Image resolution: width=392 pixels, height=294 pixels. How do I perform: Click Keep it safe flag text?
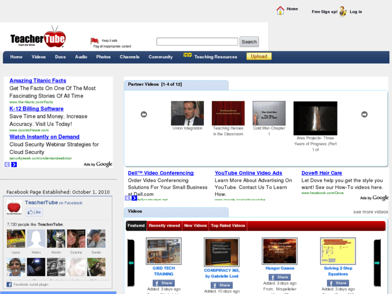109,40
